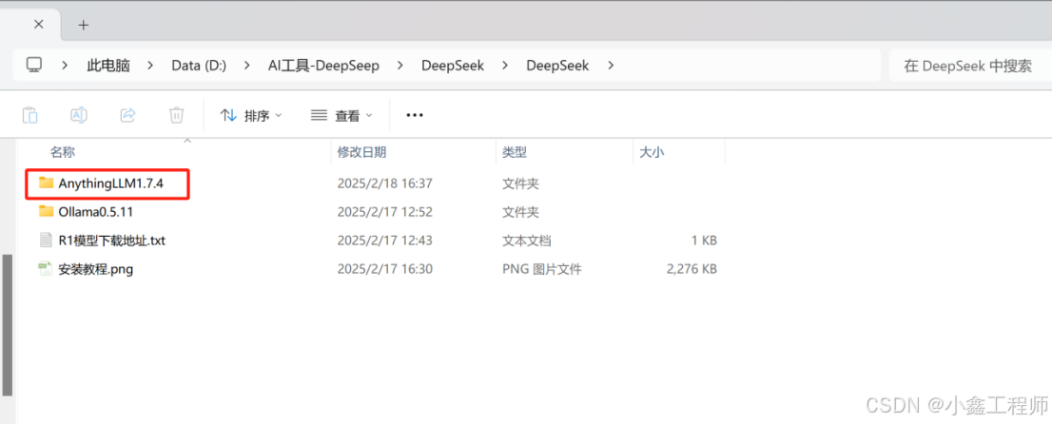Image resolution: width=1052 pixels, height=424 pixels.
Task: Click the left pane vertical scrollbar thumb
Action: coord(8,325)
